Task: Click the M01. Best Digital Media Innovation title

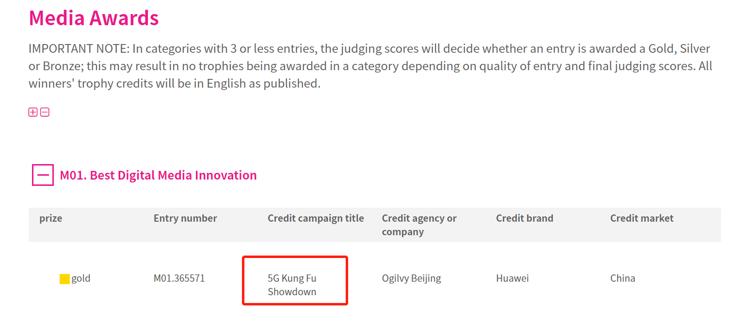Action: tap(158, 175)
